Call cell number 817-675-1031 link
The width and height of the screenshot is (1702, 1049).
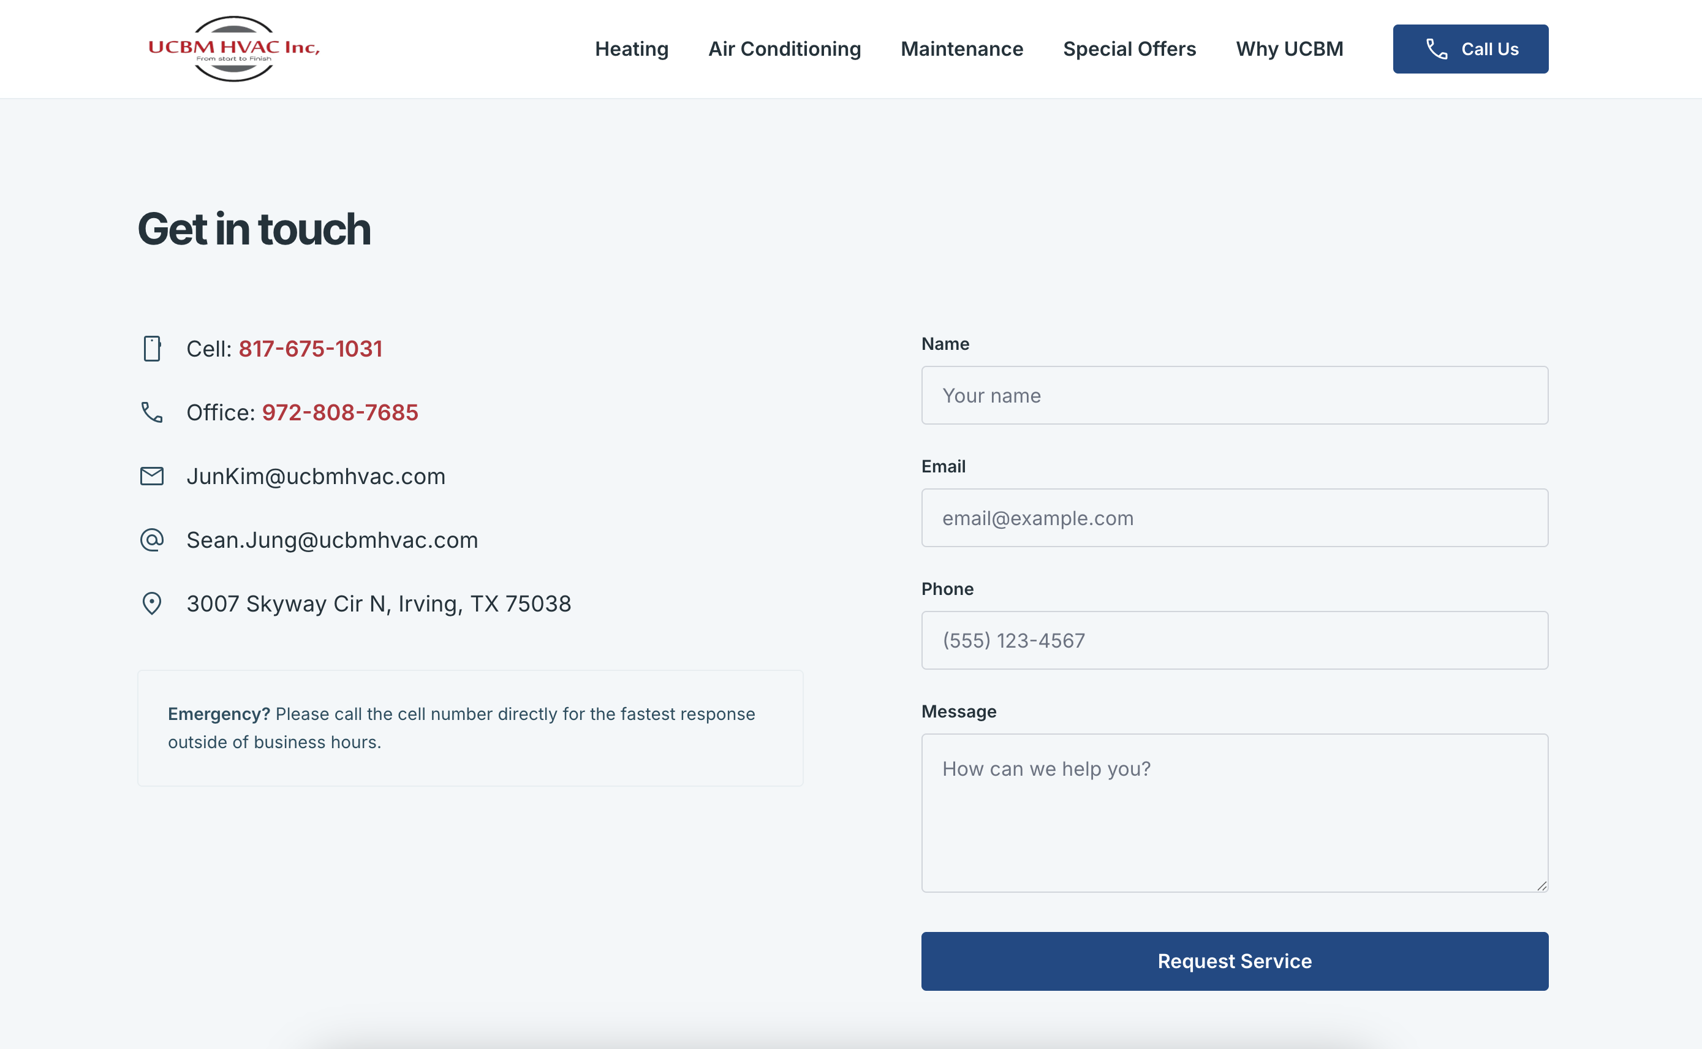point(310,348)
